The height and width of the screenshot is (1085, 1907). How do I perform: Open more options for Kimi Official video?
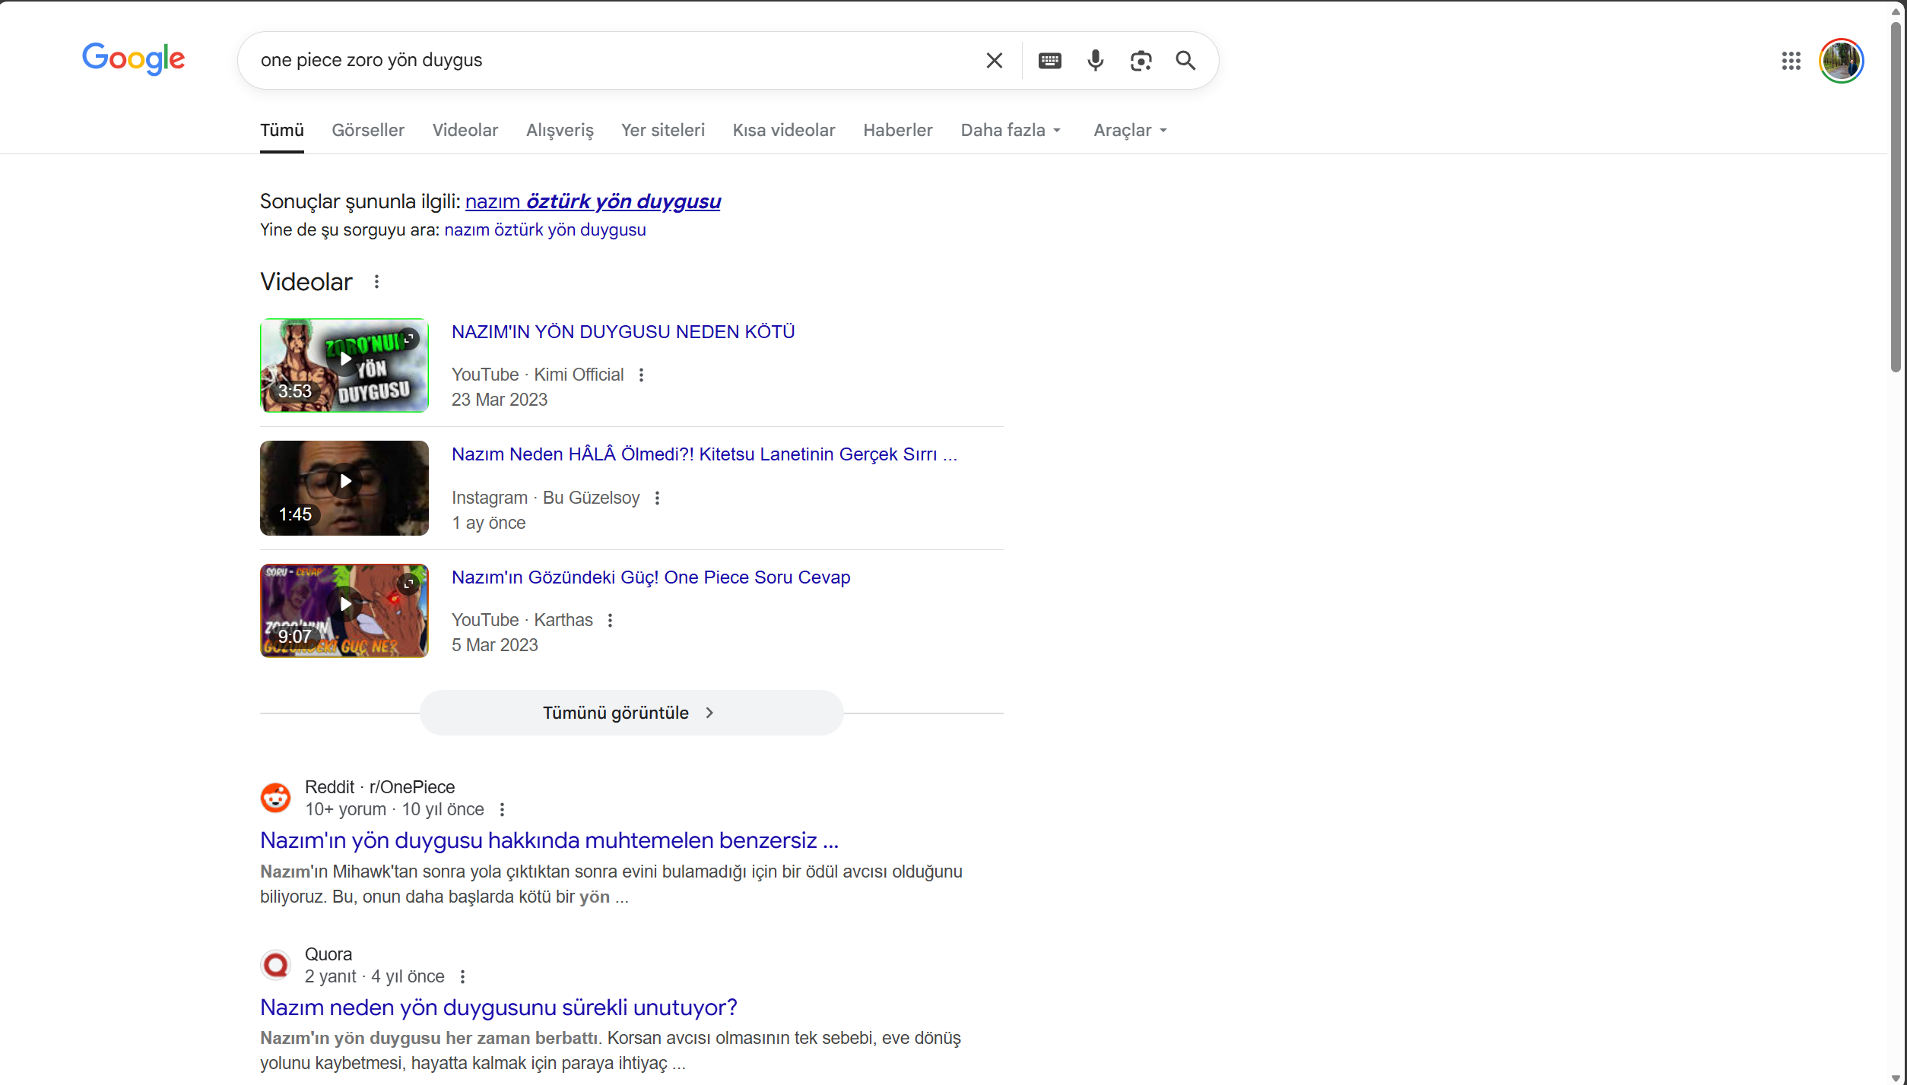(x=641, y=375)
